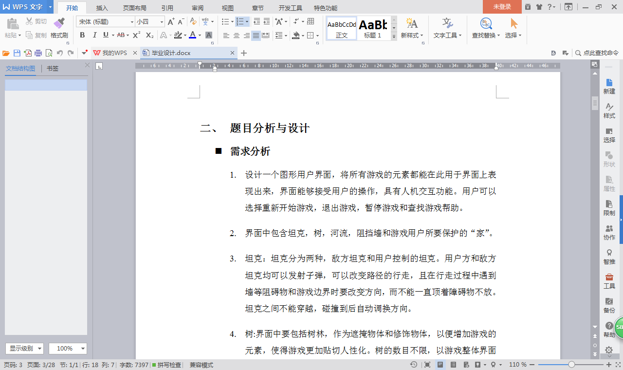Viewport: 623px width, 370px height.
Task: Add a new document tab with plus
Action: [x=244, y=53]
